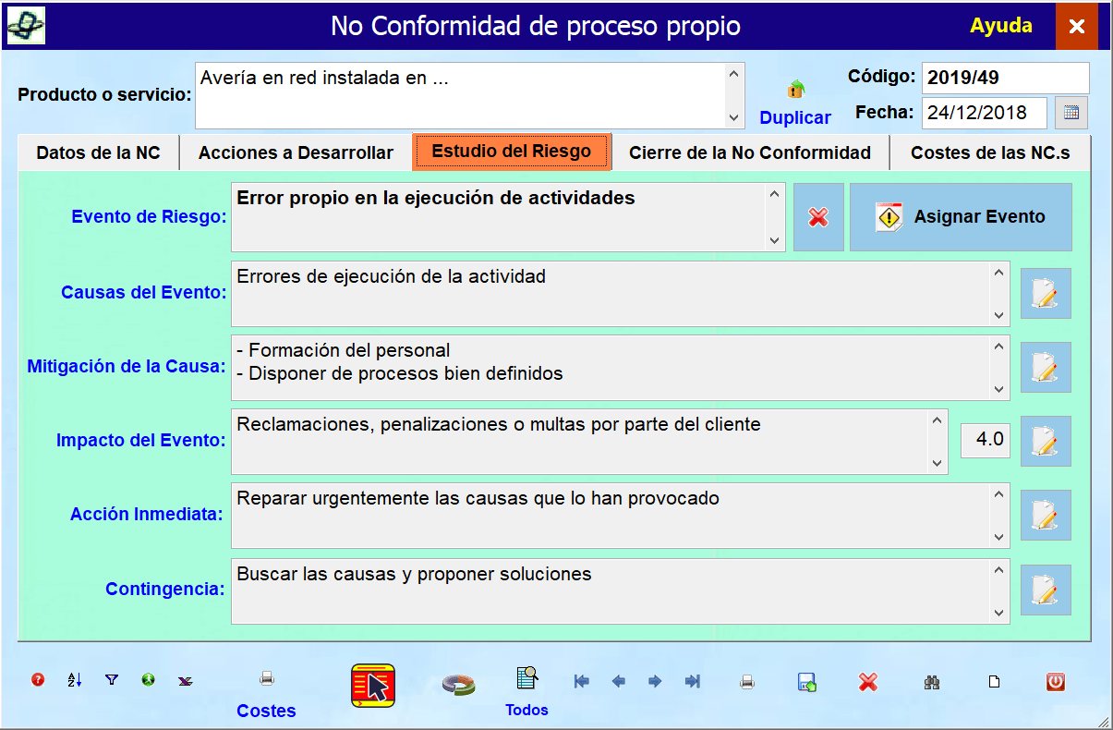Click the Todos preview icon
1113x730 pixels.
tap(527, 678)
